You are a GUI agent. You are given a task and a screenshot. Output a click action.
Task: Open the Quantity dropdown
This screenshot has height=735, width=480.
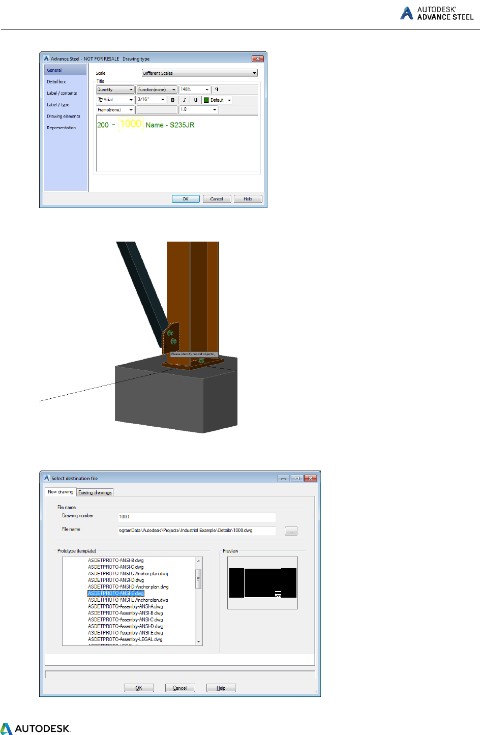coord(115,90)
